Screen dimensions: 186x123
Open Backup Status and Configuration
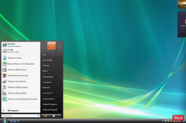point(21,64)
